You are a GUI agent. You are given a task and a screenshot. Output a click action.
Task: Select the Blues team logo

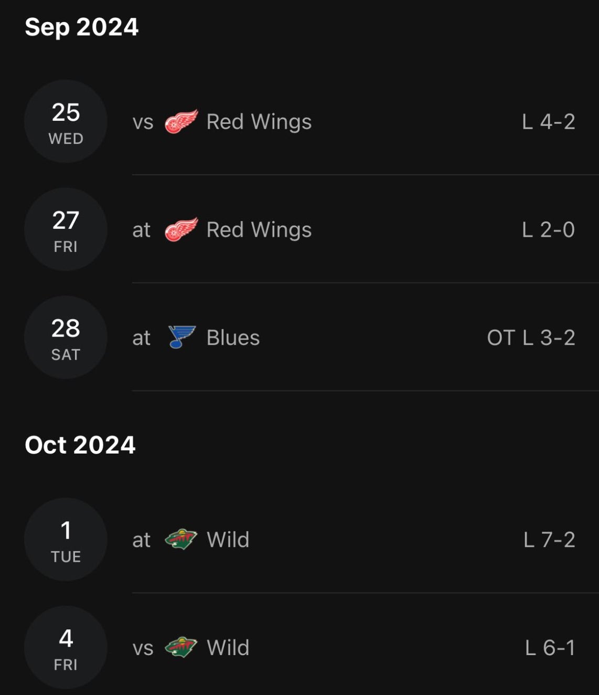point(181,337)
